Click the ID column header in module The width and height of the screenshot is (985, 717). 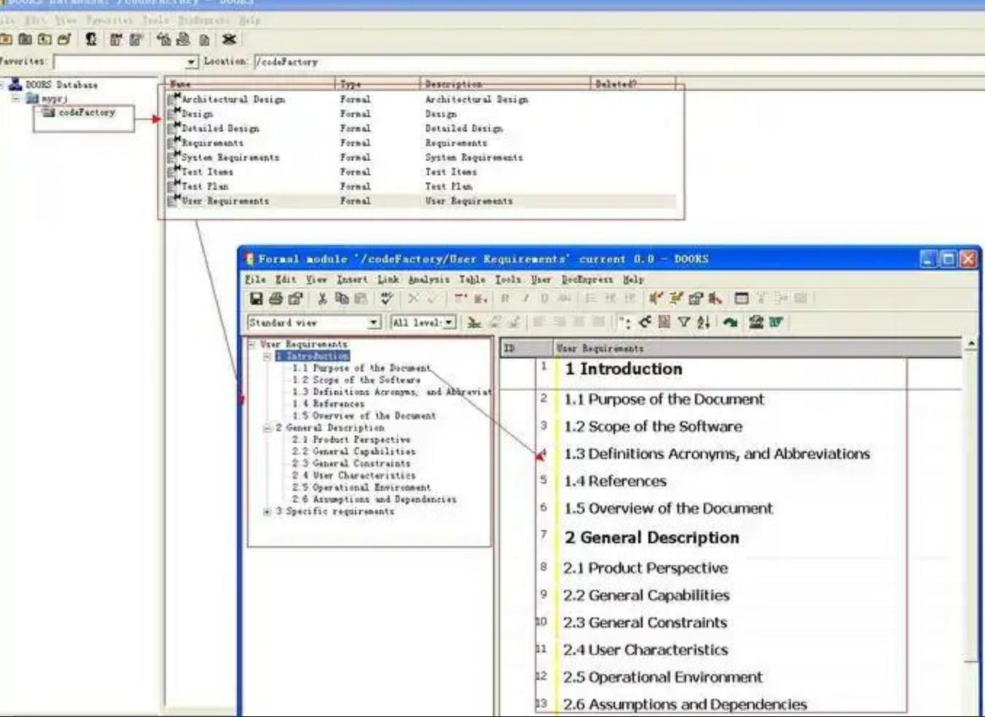tap(526, 348)
